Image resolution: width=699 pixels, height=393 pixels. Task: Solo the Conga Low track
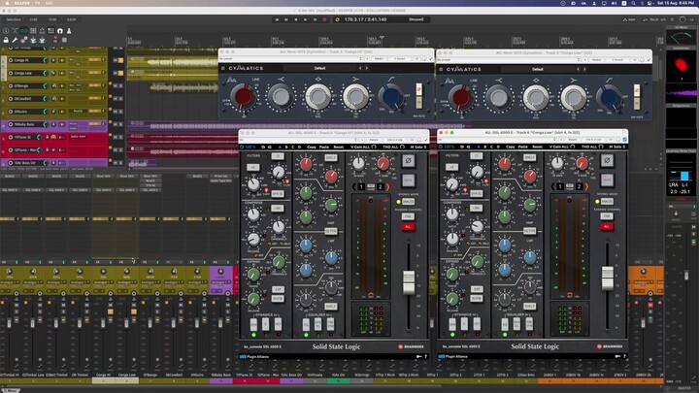pyautogui.click(x=120, y=73)
